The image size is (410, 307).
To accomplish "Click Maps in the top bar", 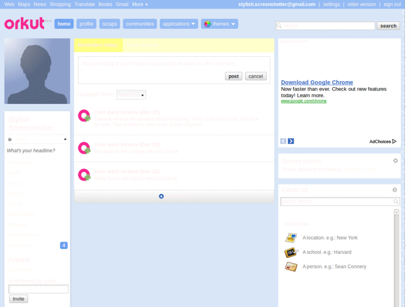I will point(24,5).
